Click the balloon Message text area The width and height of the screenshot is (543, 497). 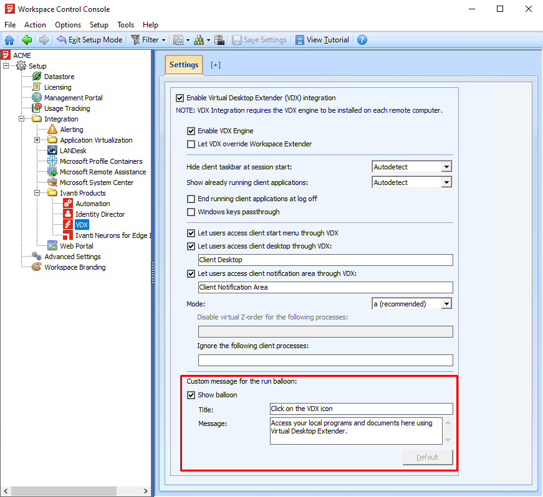[x=356, y=430]
